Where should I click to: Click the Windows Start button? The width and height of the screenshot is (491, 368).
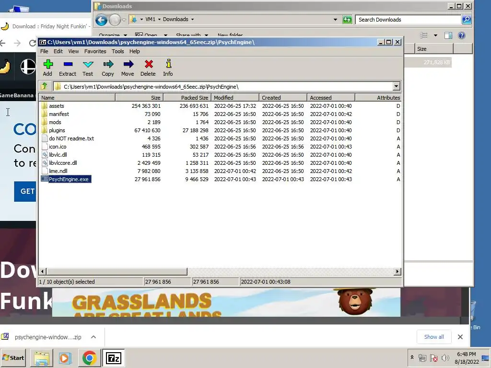coord(13,358)
